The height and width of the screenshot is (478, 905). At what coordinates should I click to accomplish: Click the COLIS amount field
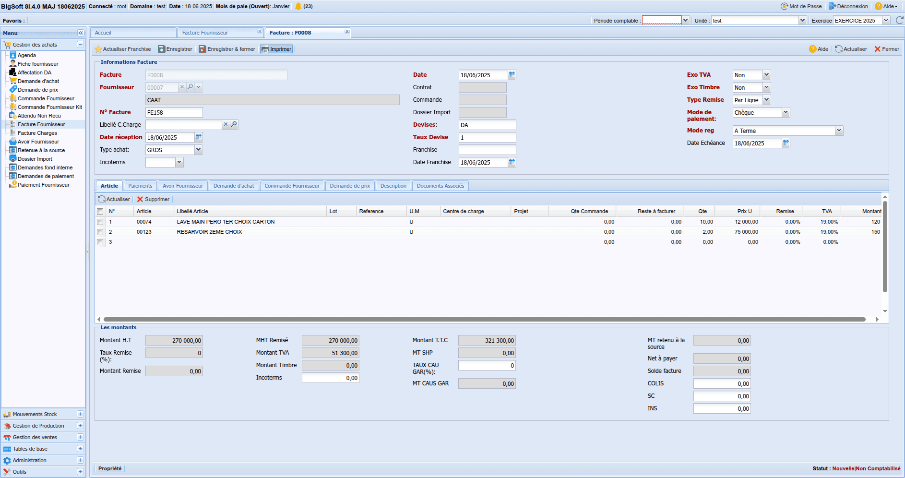pos(722,383)
